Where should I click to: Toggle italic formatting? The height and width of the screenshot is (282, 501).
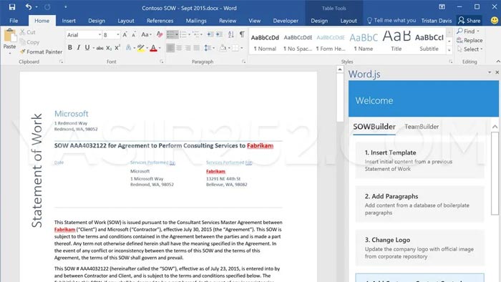point(79,48)
